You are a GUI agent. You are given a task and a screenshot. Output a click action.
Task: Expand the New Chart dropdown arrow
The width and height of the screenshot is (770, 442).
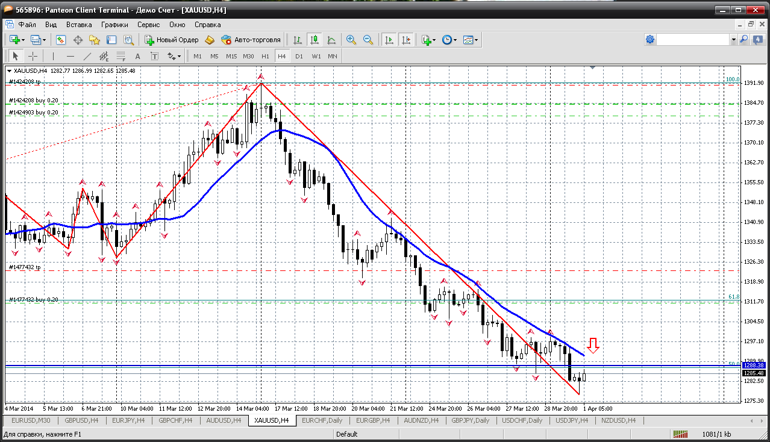click(23, 40)
